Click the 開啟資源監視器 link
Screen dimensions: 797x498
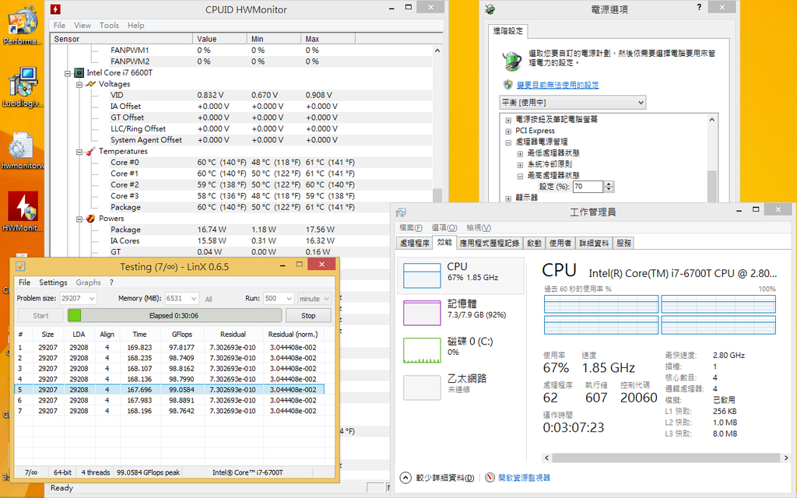[524, 478]
